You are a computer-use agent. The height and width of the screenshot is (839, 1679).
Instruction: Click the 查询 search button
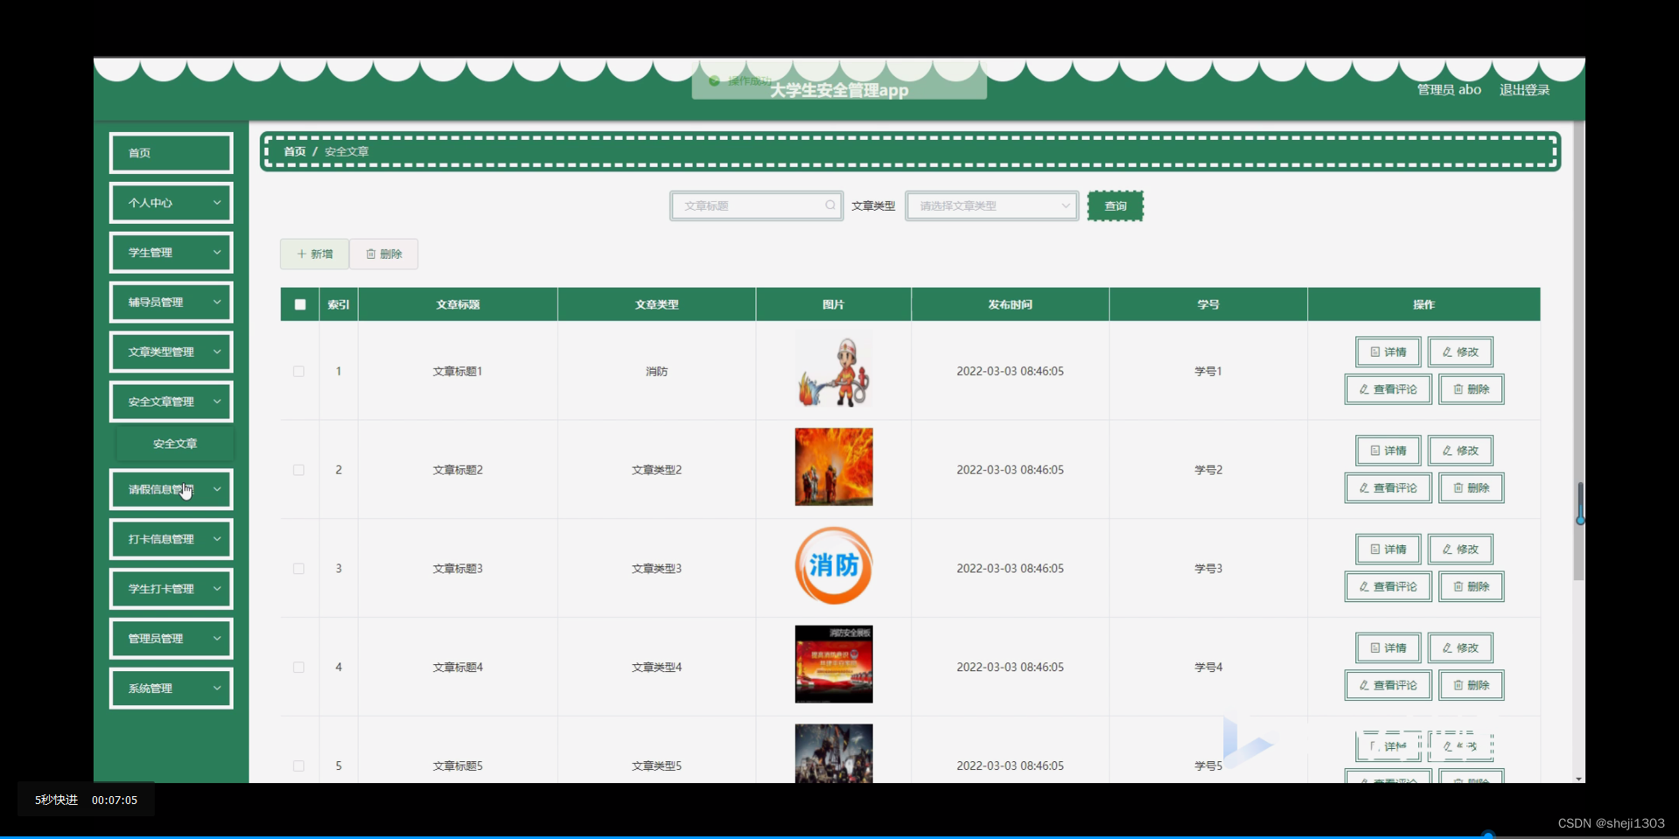tap(1115, 205)
